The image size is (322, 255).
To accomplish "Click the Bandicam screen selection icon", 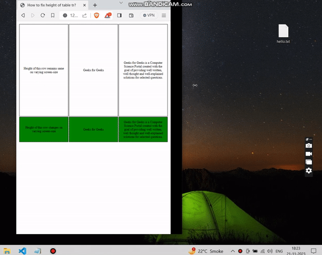I will coord(309,162).
